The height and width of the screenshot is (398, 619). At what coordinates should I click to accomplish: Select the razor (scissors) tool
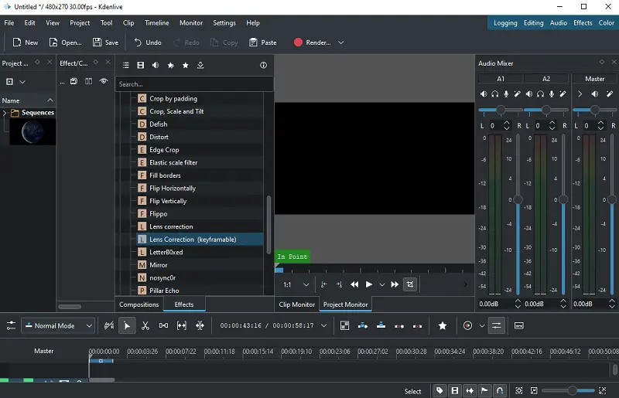[145, 326]
